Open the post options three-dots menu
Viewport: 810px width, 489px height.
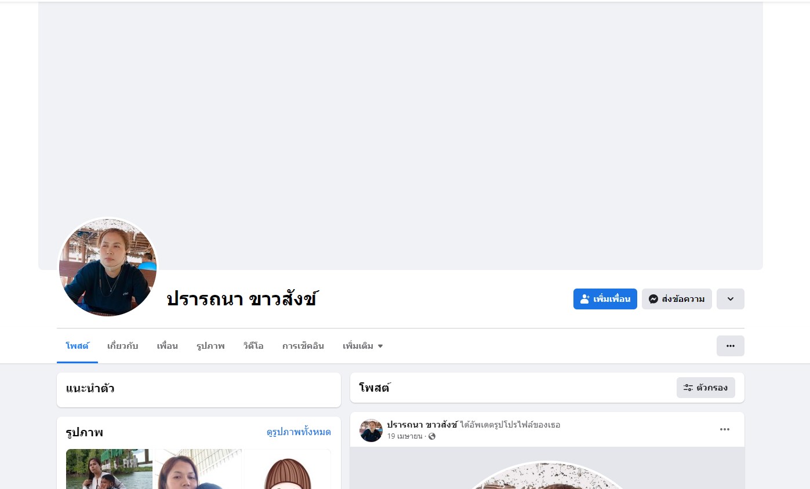click(x=725, y=429)
